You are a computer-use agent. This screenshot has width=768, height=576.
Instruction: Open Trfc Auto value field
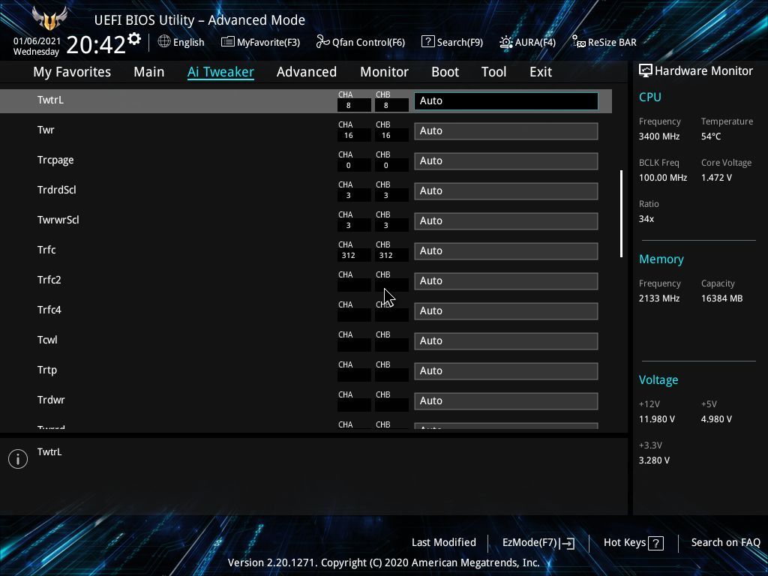pos(506,250)
